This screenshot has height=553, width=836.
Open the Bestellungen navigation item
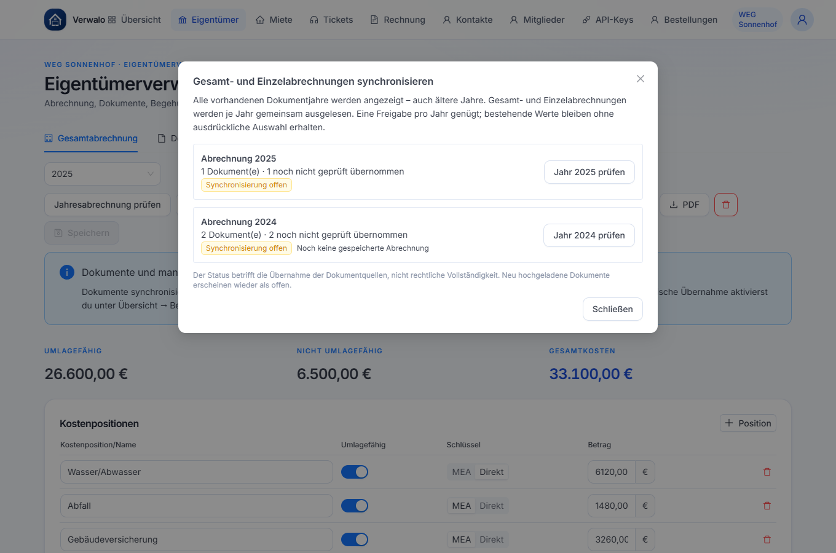tap(684, 20)
